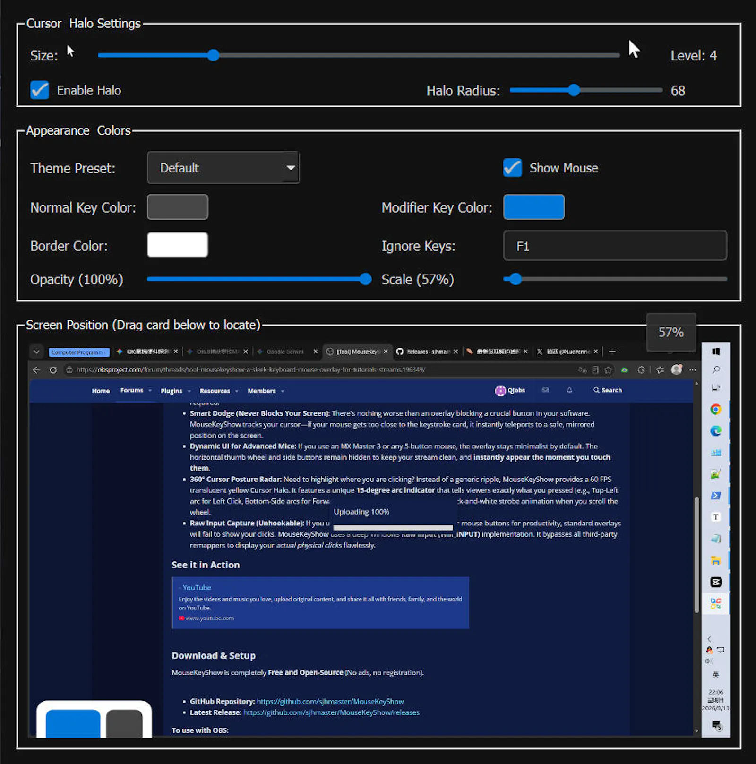Click the taskbar search magnifier in preview

pos(716,369)
